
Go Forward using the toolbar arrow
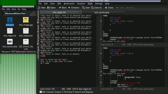click(x=74, y=8)
